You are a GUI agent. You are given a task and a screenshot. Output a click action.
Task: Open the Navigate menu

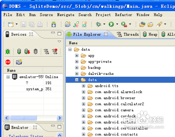point(66,15)
